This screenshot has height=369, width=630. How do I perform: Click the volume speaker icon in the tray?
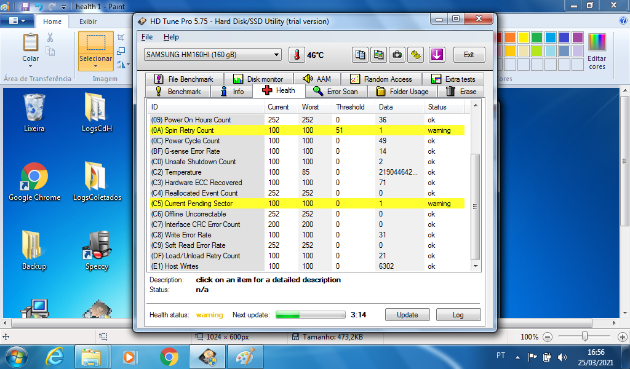click(562, 357)
